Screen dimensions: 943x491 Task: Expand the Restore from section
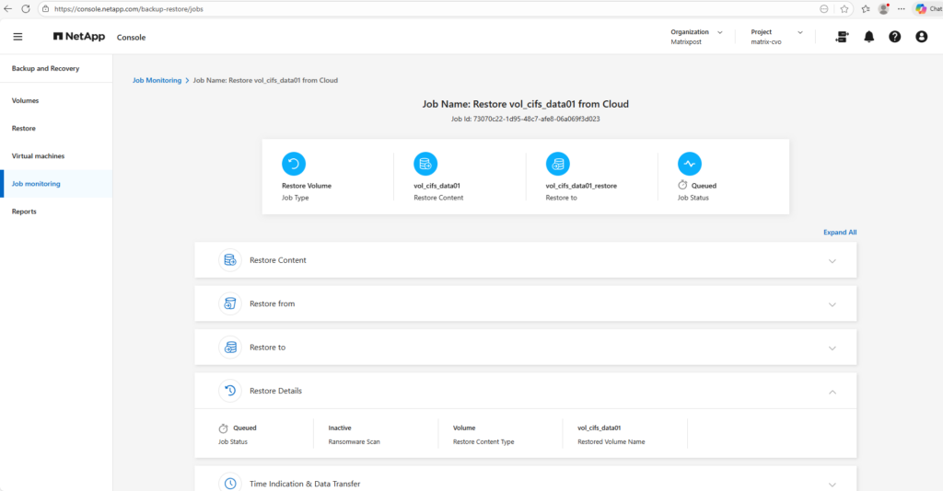(832, 304)
